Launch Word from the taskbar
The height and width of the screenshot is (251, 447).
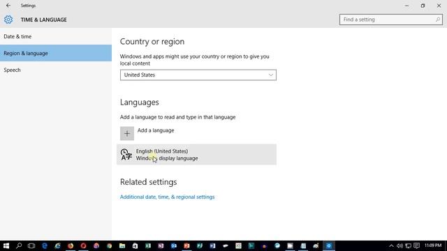click(x=212, y=245)
